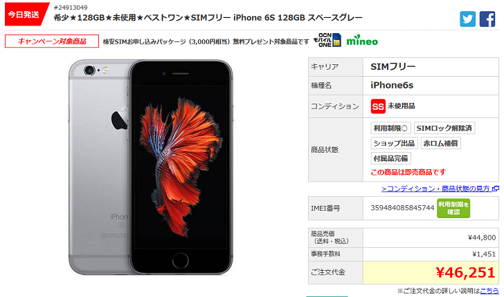Select the ショップ出品 status tag
This screenshot has height=297, width=504.
(394, 143)
